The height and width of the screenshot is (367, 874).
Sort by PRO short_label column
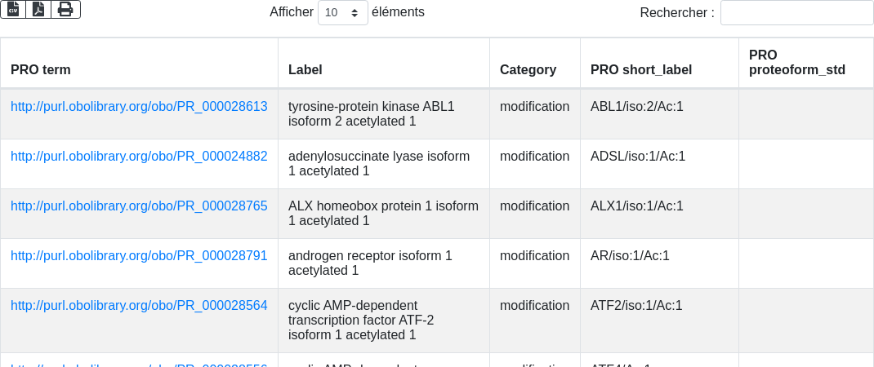click(641, 70)
